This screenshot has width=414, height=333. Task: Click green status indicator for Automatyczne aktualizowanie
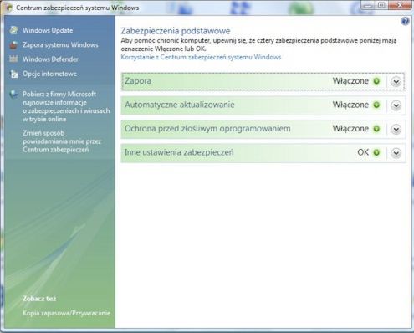pyautogui.click(x=376, y=105)
